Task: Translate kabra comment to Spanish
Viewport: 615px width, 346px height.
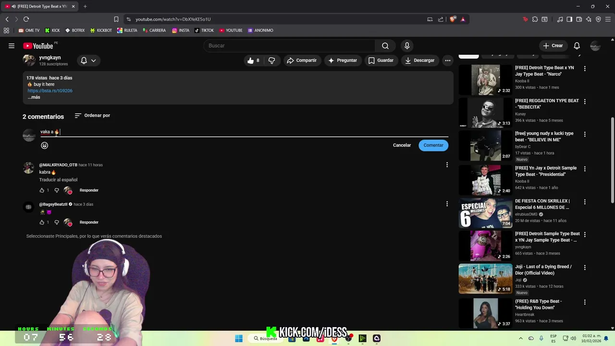Action: [58, 180]
